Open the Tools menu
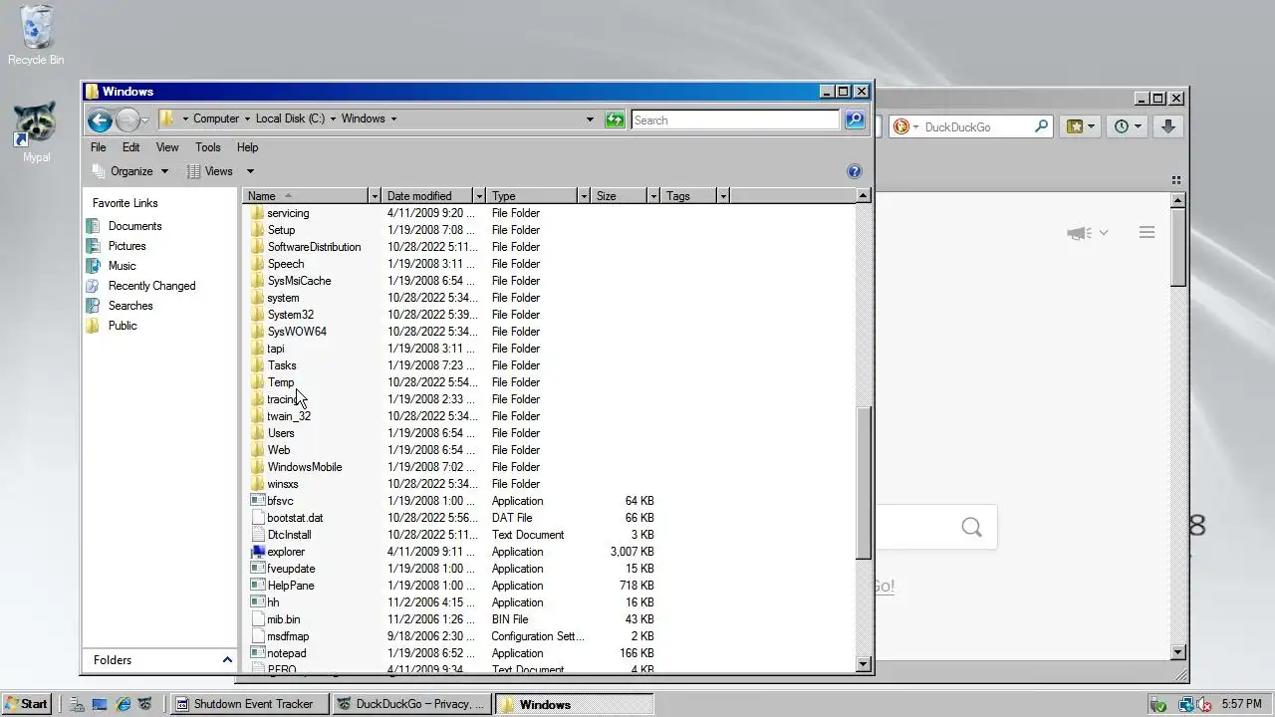The image size is (1275, 717). click(207, 147)
